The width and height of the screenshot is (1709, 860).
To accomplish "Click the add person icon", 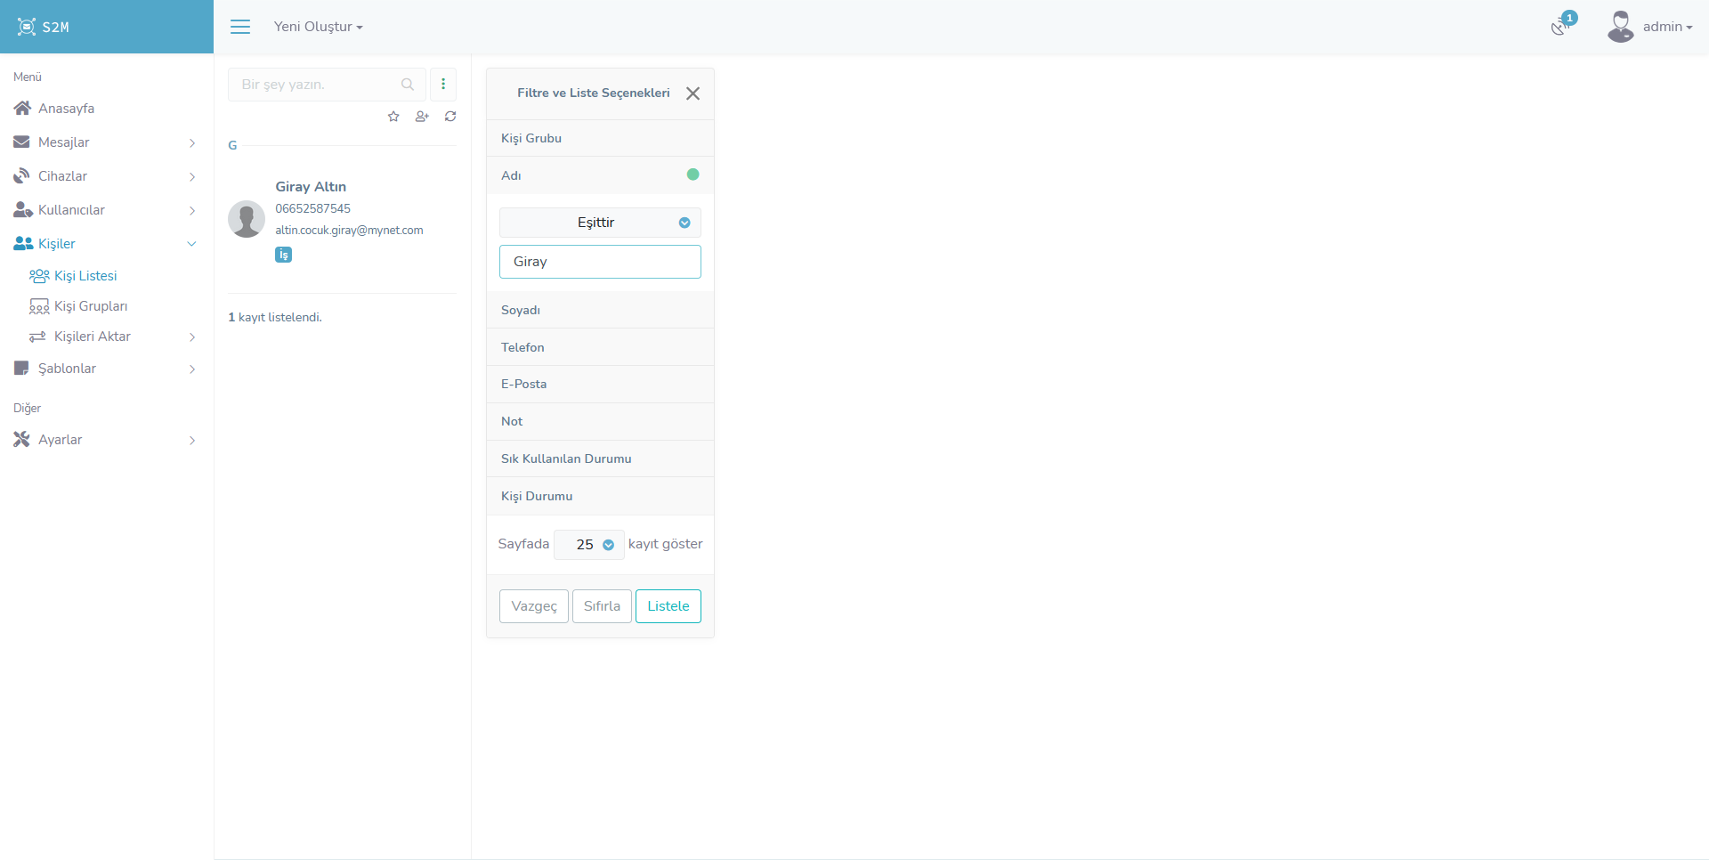I will tap(422, 117).
